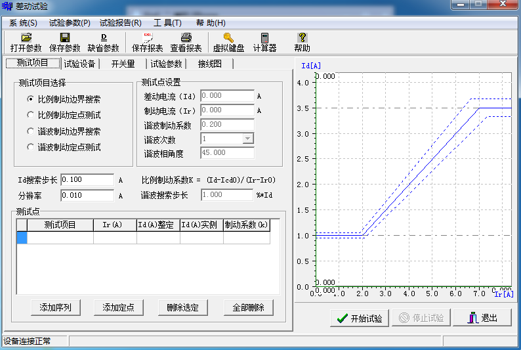Switch to the 接线图 tab
Viewport: 521px width, 350px height.
tap(209, 64)
